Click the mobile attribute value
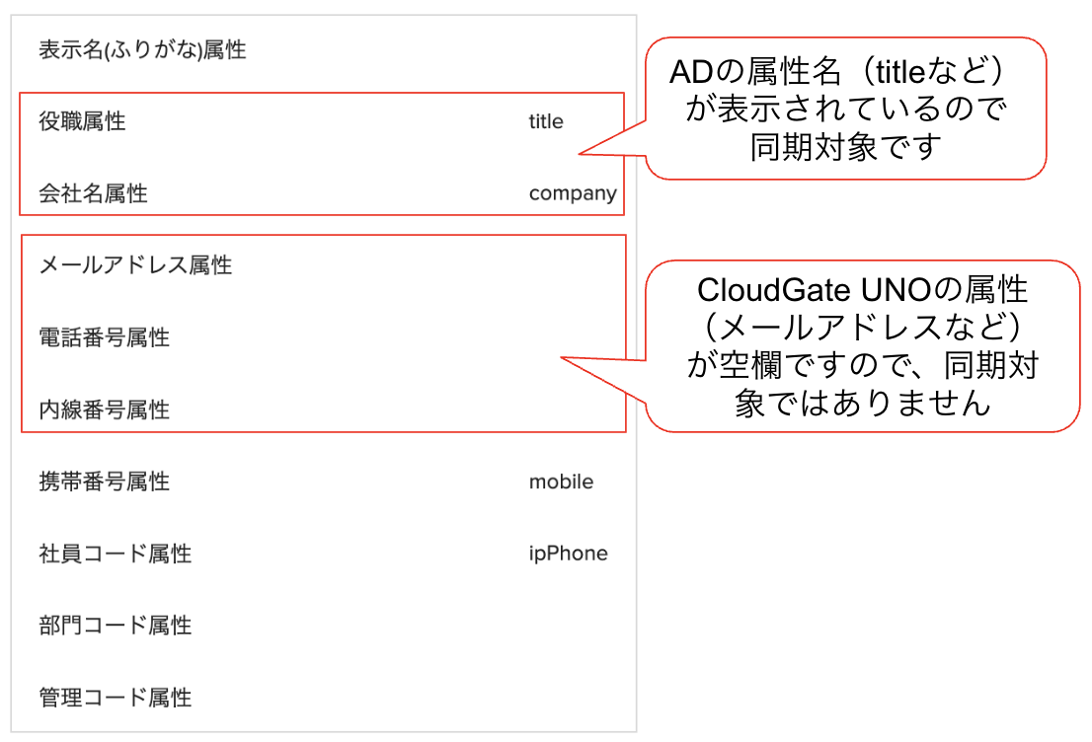This screenshot has height=742, width=1092. [562, 482]
